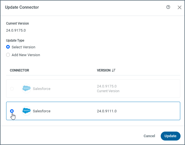Click the 'Add New Version' label text
185x145 pixels.
26,55
